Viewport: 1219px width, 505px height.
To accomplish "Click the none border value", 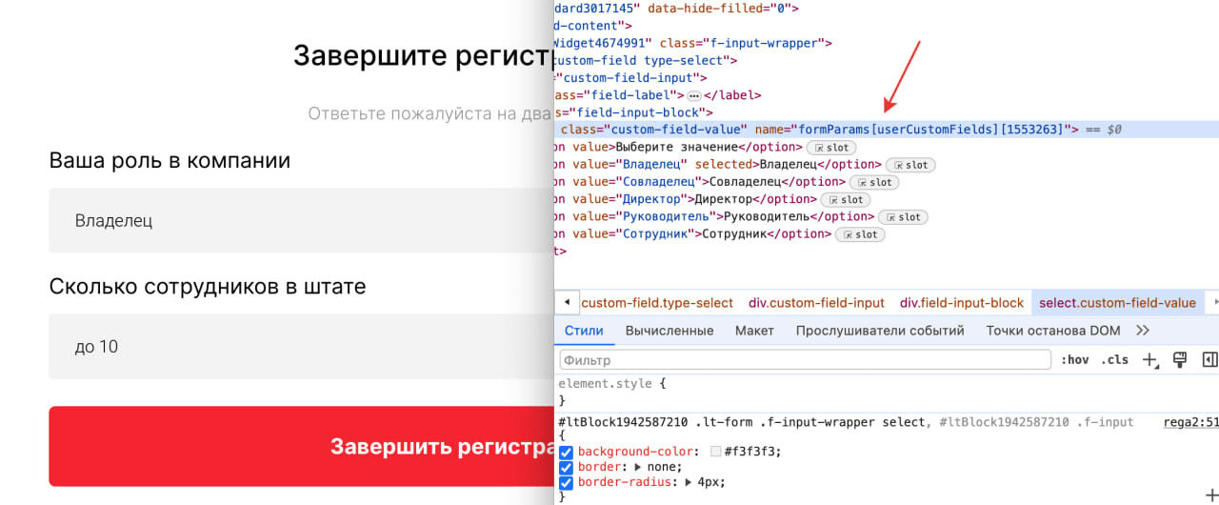I will [663, 467].
